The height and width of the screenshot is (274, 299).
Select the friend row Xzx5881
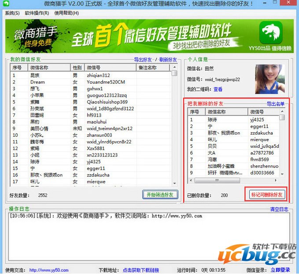(90, 148)
